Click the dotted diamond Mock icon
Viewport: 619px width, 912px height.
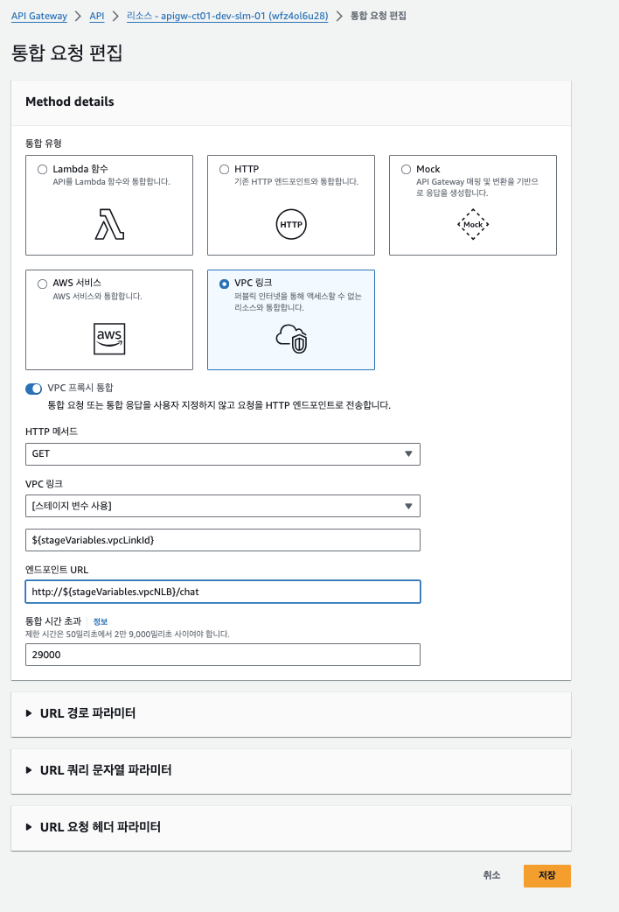tap(473, 225)
